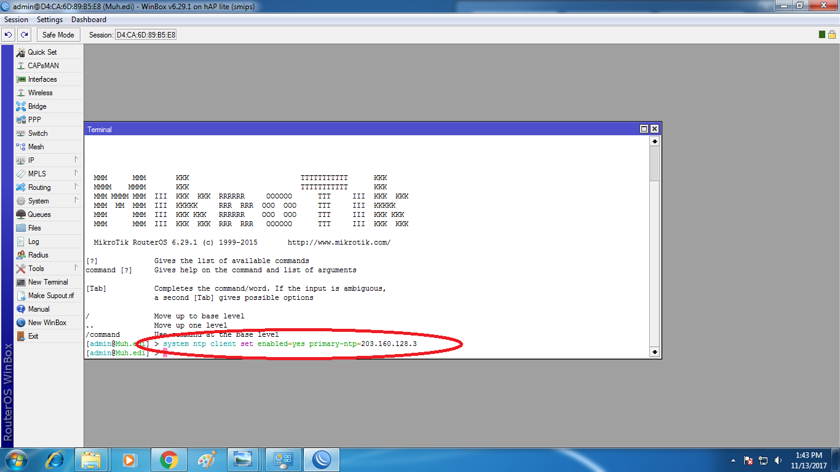Open Windows Explorer from the taskbar
Viewport: 840px width, 472px height.
91,460
